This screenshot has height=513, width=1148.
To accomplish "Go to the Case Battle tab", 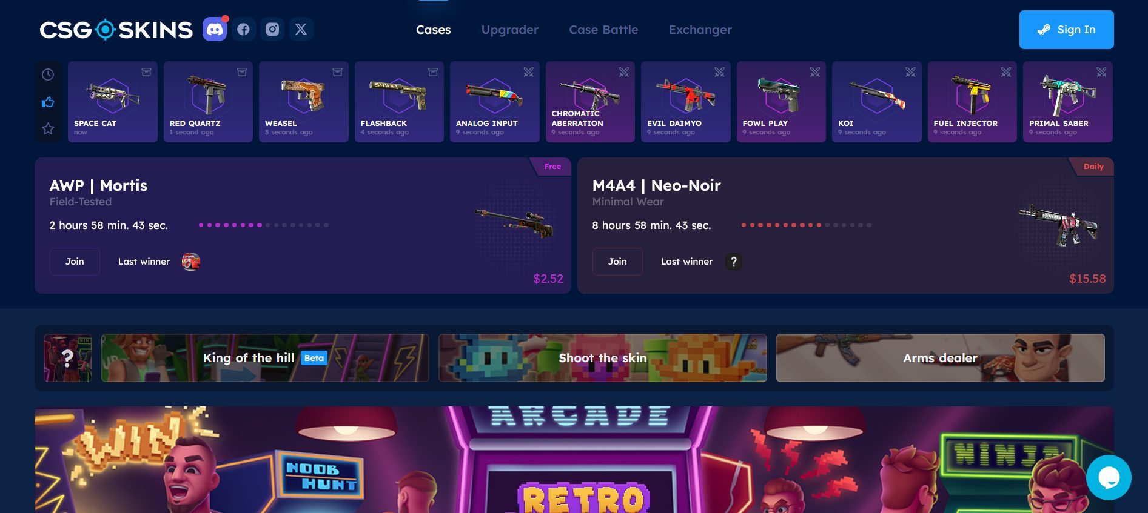I will pos(603,30).
